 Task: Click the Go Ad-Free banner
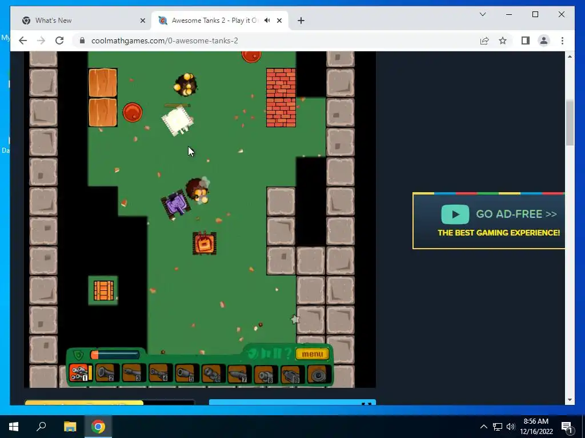click(489, 221)
